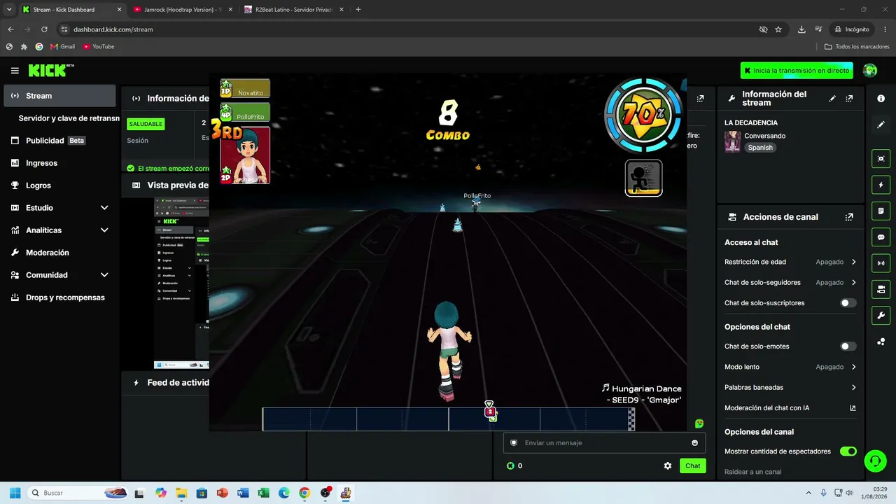
Task: Show hidden system tray icons
Action: click(808, 493)
